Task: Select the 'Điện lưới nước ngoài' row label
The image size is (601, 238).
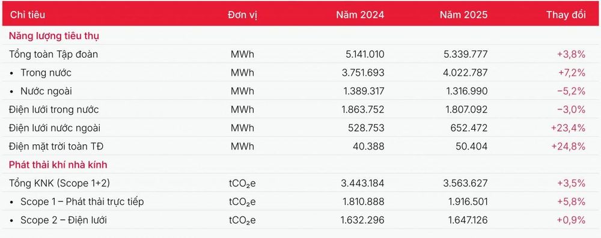Action: pyautogui.click(x=55, y=128)
